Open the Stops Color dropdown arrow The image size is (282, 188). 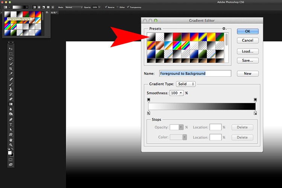tap(185, 137)
